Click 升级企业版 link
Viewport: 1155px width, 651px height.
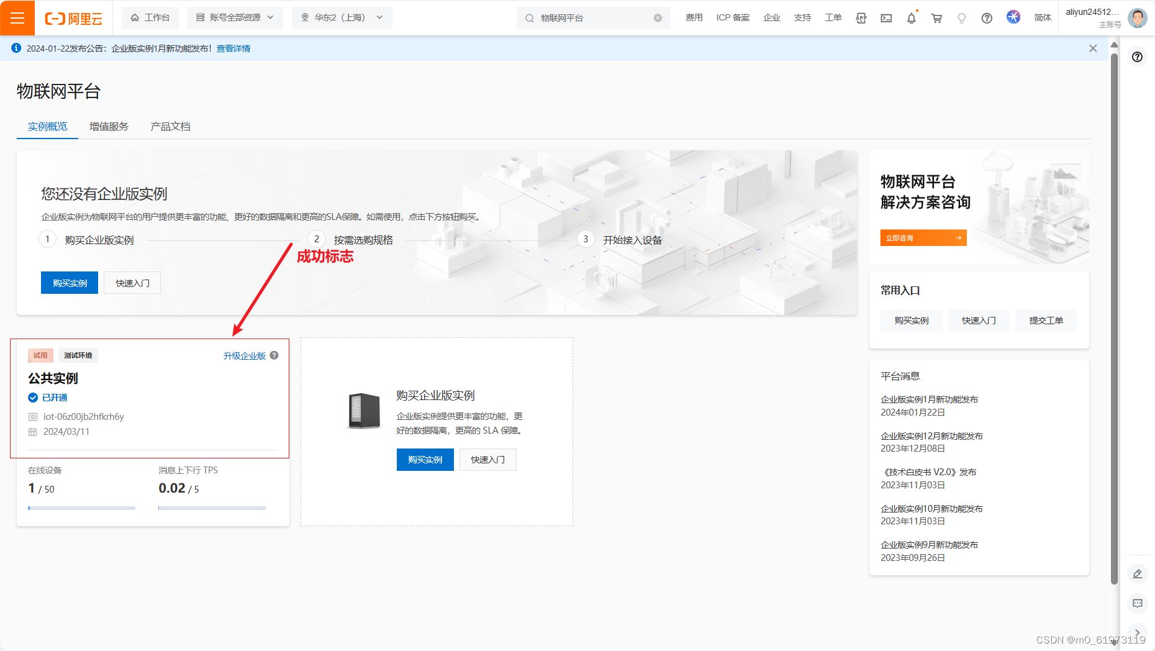pyautogui.click(x=244, y=356)
